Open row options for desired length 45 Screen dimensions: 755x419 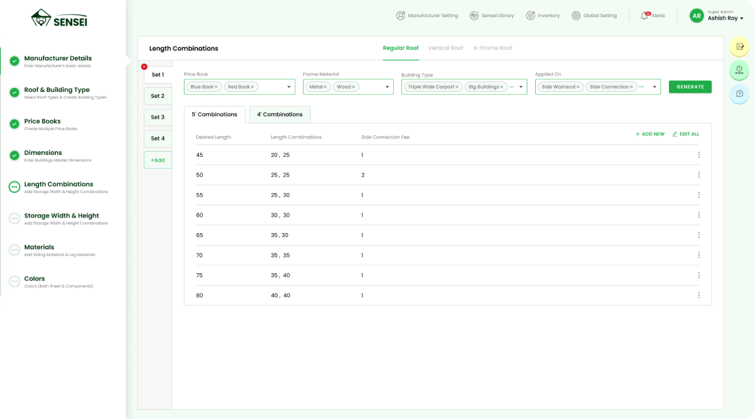pos(699,155)
